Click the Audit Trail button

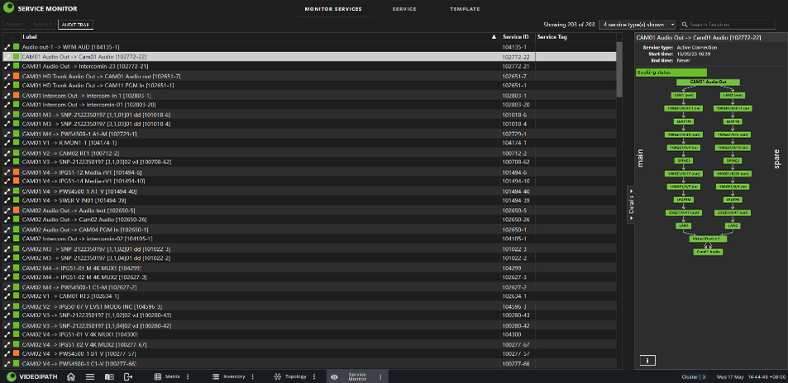click(x=75, y=25)
